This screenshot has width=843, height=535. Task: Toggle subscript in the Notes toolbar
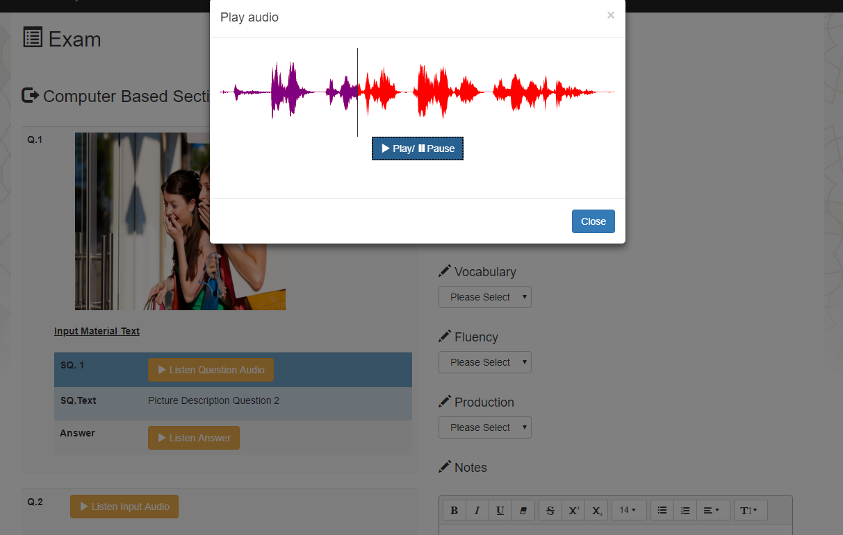coord(596,511)
